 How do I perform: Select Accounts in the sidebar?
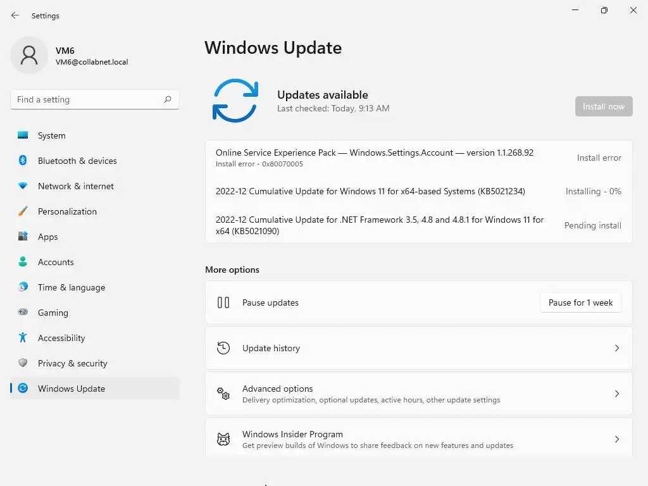coord(95,262)
